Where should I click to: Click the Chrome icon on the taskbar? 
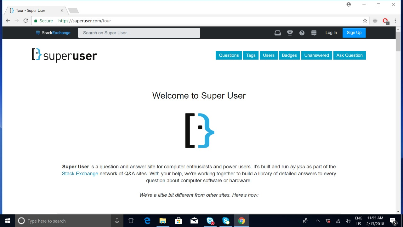241,221
